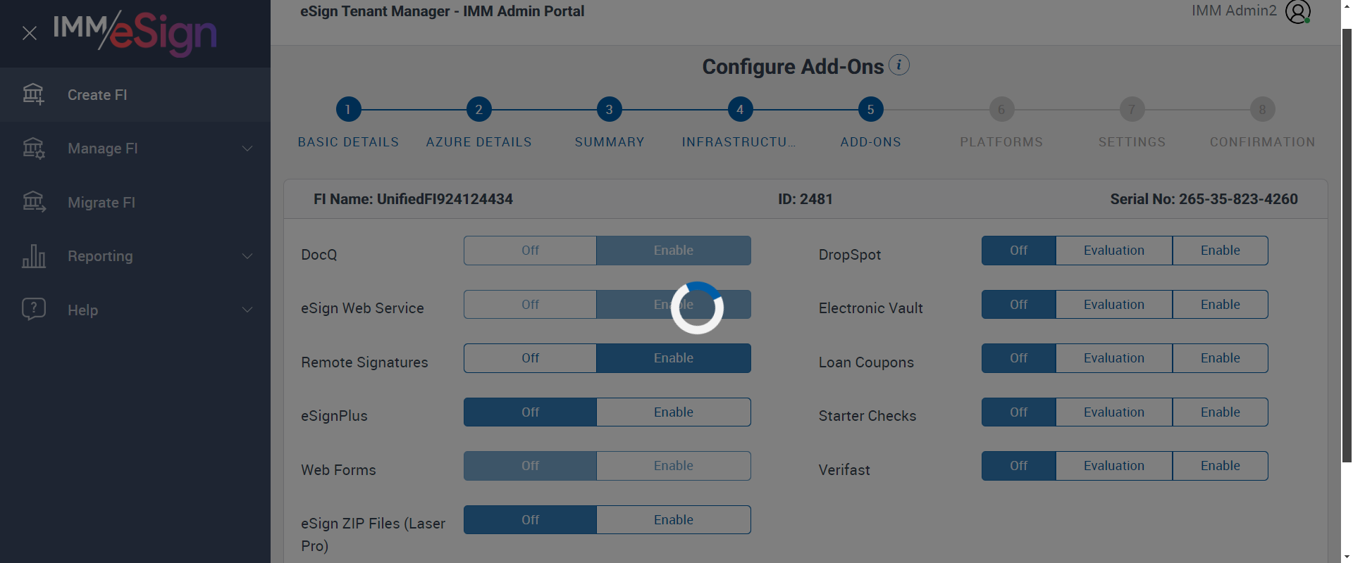Open Create FI menu item

(135, 95)
